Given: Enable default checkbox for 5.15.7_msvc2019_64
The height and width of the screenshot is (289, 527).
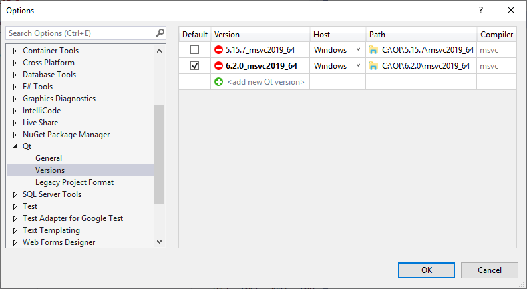Looking at the screenshot, I should click(194, 50).
